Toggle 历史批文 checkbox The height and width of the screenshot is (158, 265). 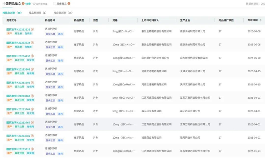55,3
